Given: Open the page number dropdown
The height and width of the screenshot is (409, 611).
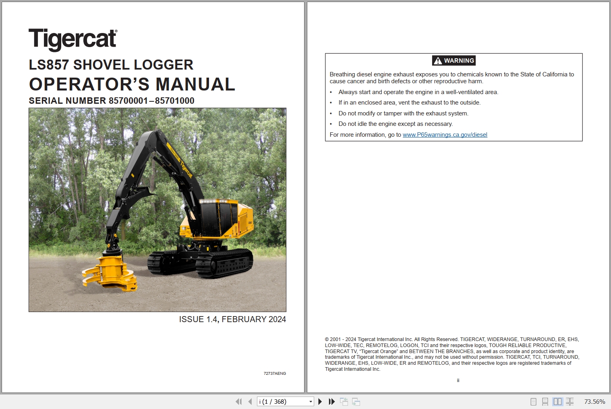Looking at the screenshot, I should coord(310,401).
